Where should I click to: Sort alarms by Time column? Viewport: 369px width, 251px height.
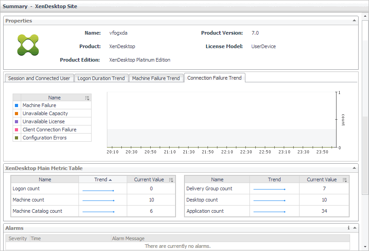click(x=70, y=238)
